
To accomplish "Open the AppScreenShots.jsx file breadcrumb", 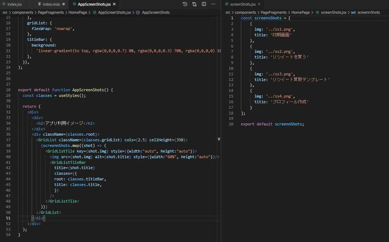I will pos(114,12).
